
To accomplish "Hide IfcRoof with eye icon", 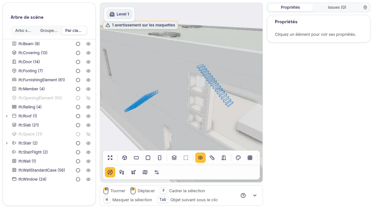I will tap(88, 116).
